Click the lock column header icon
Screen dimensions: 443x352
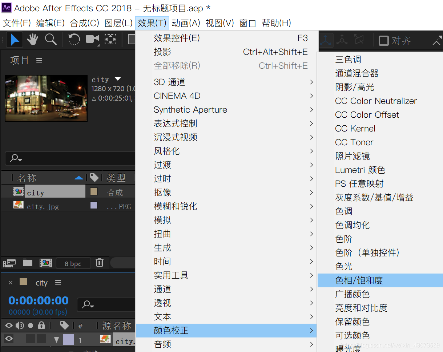click(x=41, y=325)
